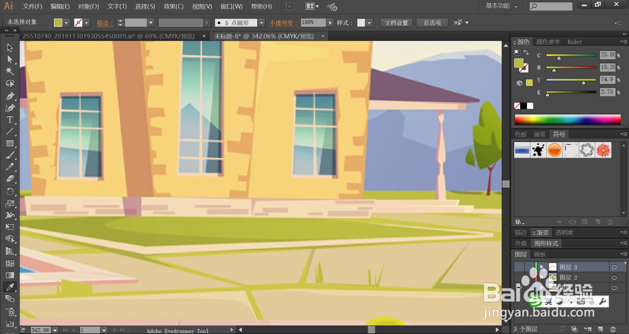629x334 pixels.
Task: Expand the opacity 100% arrow
Action: [330, 23]
